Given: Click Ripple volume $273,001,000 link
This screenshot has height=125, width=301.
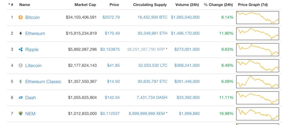Looking at the screenshot, I should [x=187, y=49].
